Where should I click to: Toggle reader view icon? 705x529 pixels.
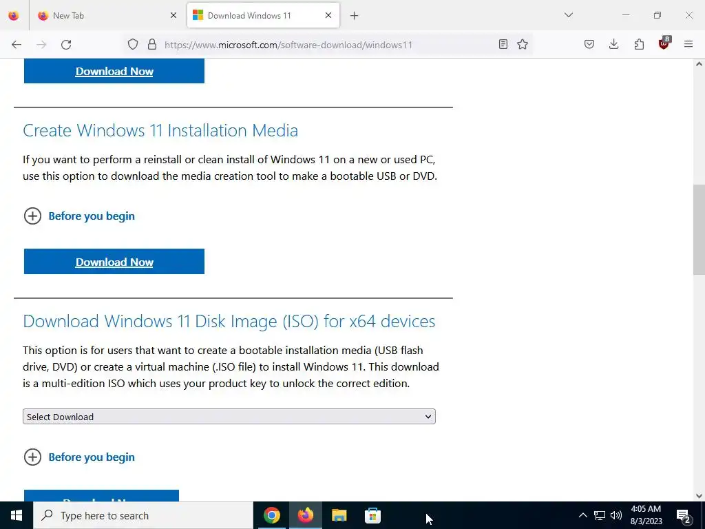503,44
